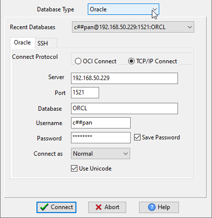Click the Connect button

pyautogui.click(x=56, y=207)
